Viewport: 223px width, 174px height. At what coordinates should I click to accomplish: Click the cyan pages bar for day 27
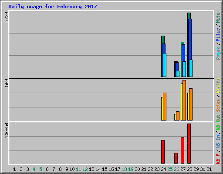click(x=184, y=69)
